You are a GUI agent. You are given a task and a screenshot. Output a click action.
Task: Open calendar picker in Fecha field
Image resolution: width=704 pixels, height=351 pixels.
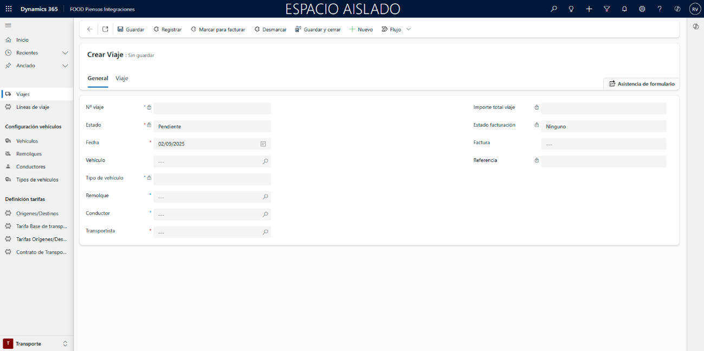tap(263, 144)
